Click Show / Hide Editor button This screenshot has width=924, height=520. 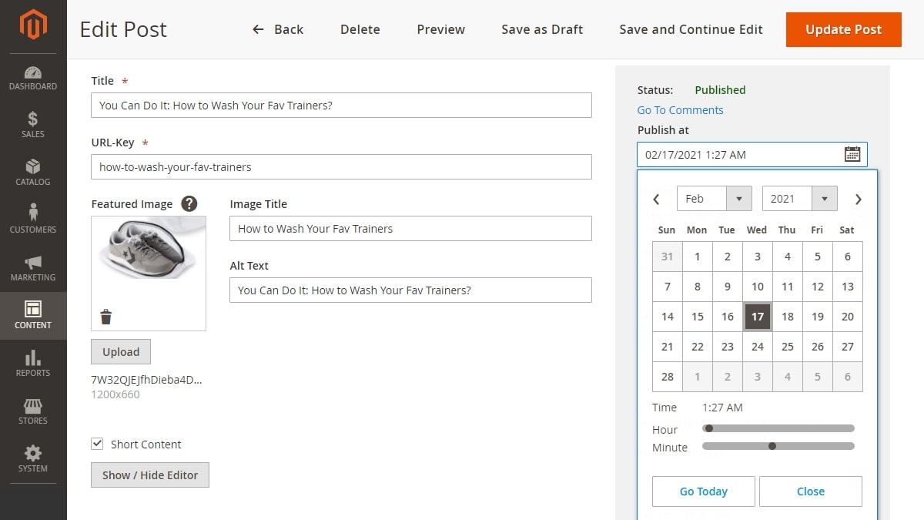click(x=150, y=475)
